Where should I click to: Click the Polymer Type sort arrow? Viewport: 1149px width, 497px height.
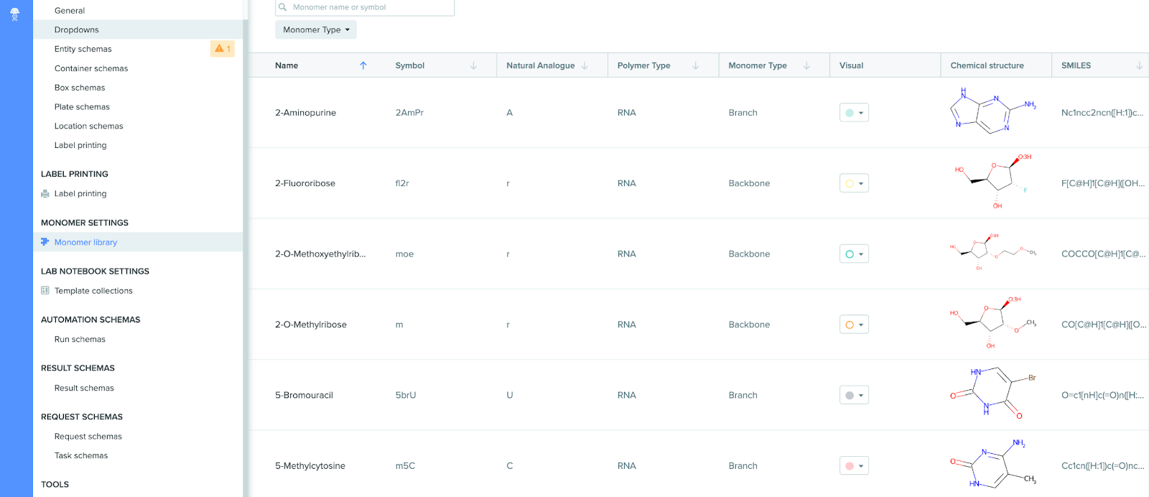[x=695, y=65]
